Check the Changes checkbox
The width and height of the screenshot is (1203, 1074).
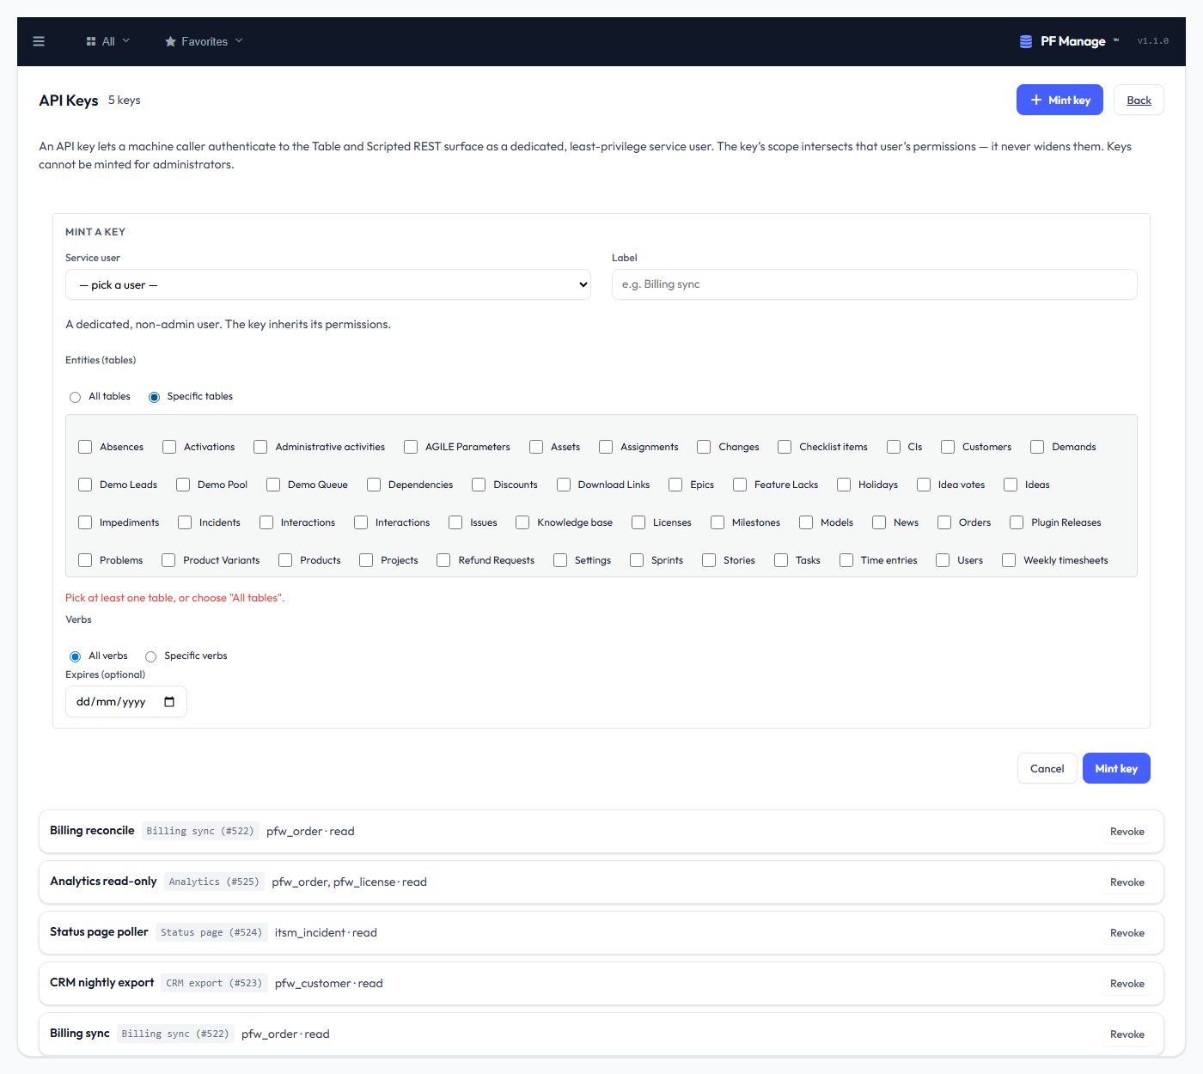704,447
